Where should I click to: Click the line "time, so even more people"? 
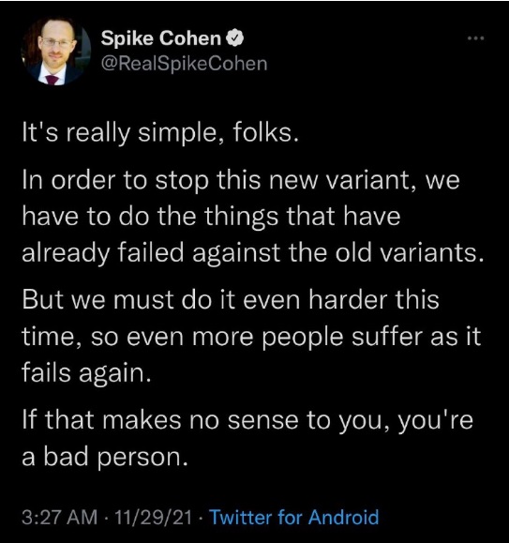(x=251, y=337)
